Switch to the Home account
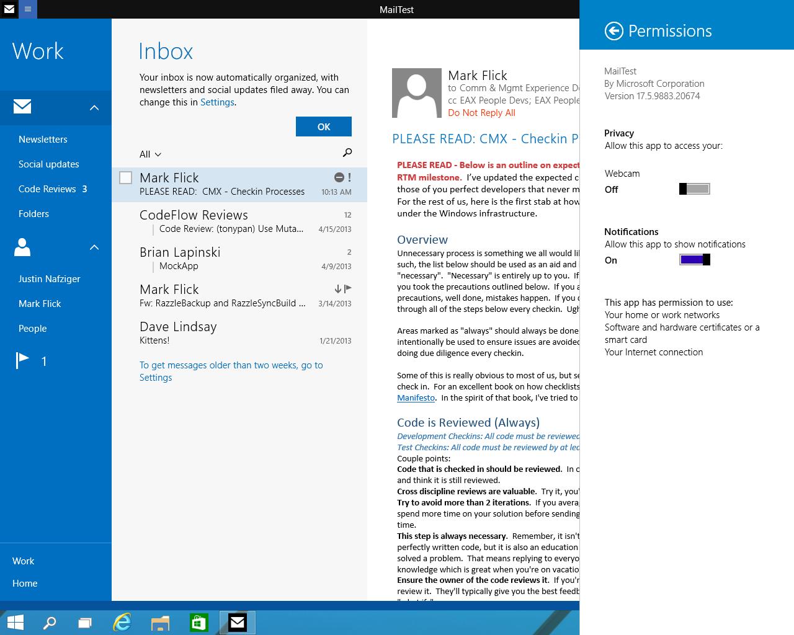The height and width of the screenshot is (635, 794). tap(25, 583)
